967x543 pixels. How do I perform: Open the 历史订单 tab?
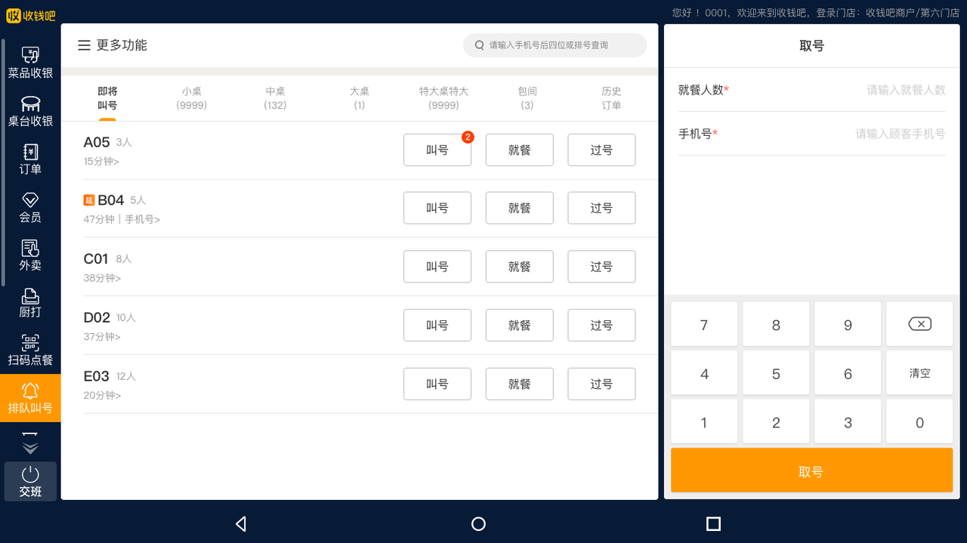point(611,98)
